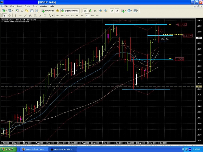Switch chart to Candlesticks mode
Viewport: 203px width, 152px height.
pos(90,11)
